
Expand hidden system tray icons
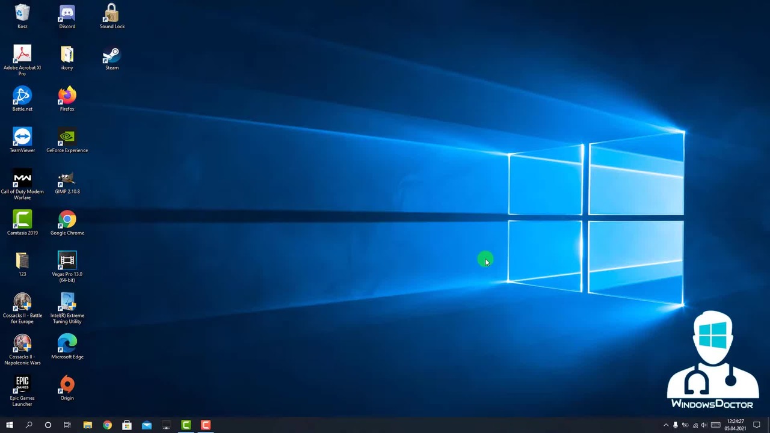[x=665, y=425]
